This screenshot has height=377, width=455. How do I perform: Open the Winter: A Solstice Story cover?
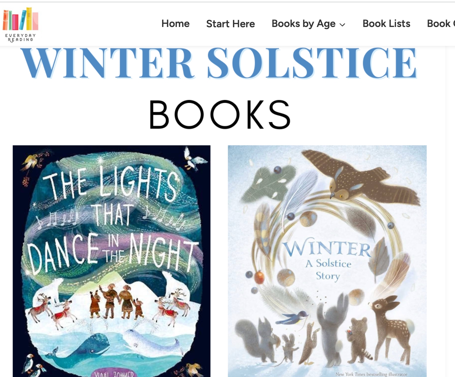tap(327, 261)
